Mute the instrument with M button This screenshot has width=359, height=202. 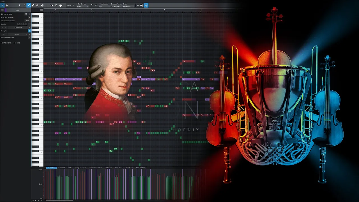26,14
